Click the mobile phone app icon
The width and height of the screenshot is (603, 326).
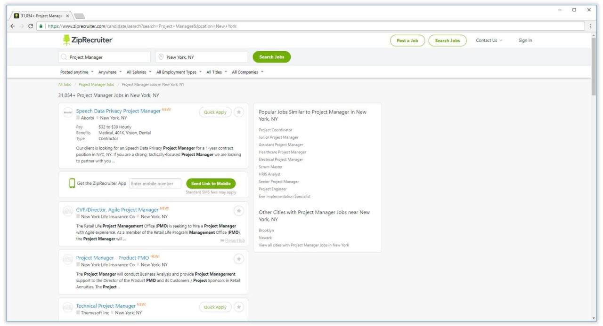tap(72, 183)
